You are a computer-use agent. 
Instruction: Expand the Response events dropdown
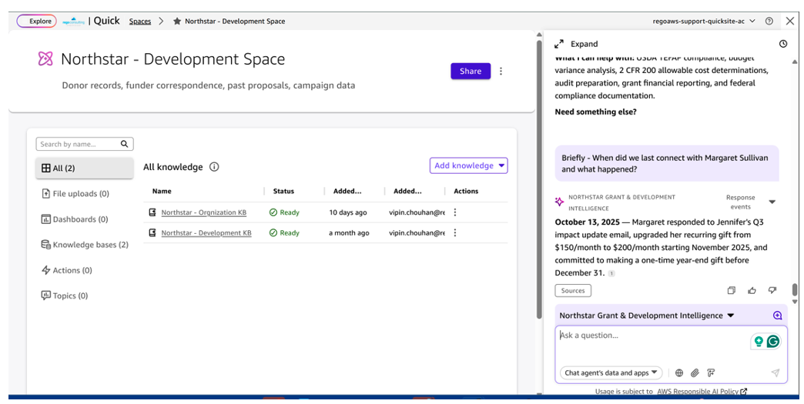772,202
